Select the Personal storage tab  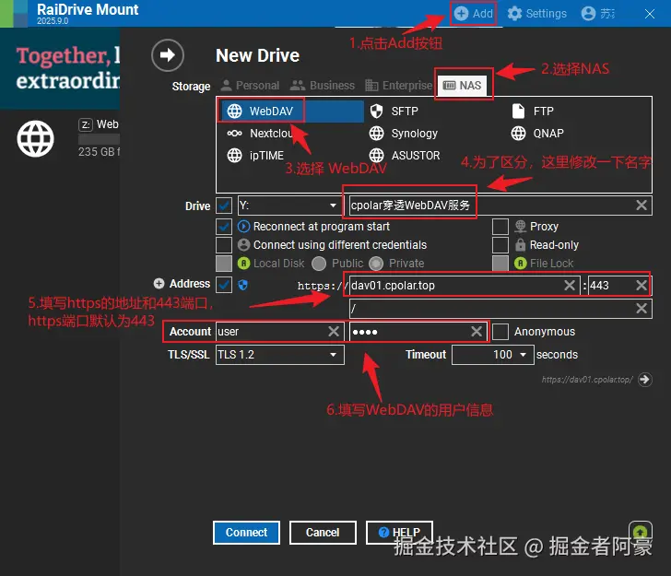point(250,86)
